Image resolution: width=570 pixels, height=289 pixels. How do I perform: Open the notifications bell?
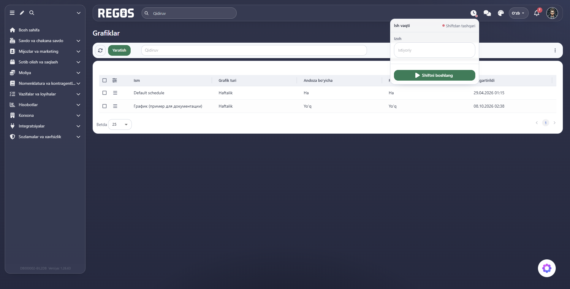click(x=537, y=13)
